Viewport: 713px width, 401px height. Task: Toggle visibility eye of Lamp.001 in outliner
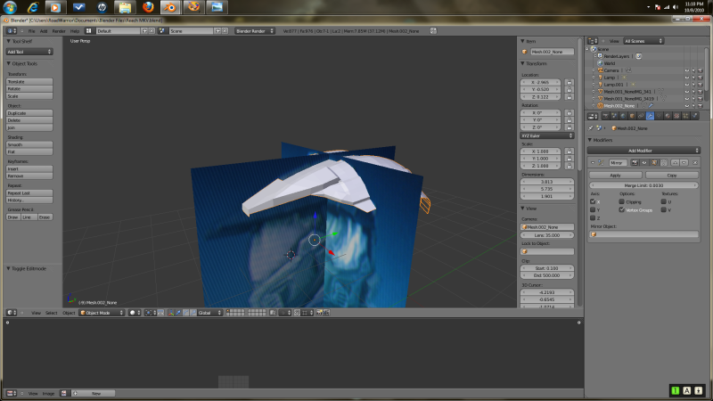point(686,85)
